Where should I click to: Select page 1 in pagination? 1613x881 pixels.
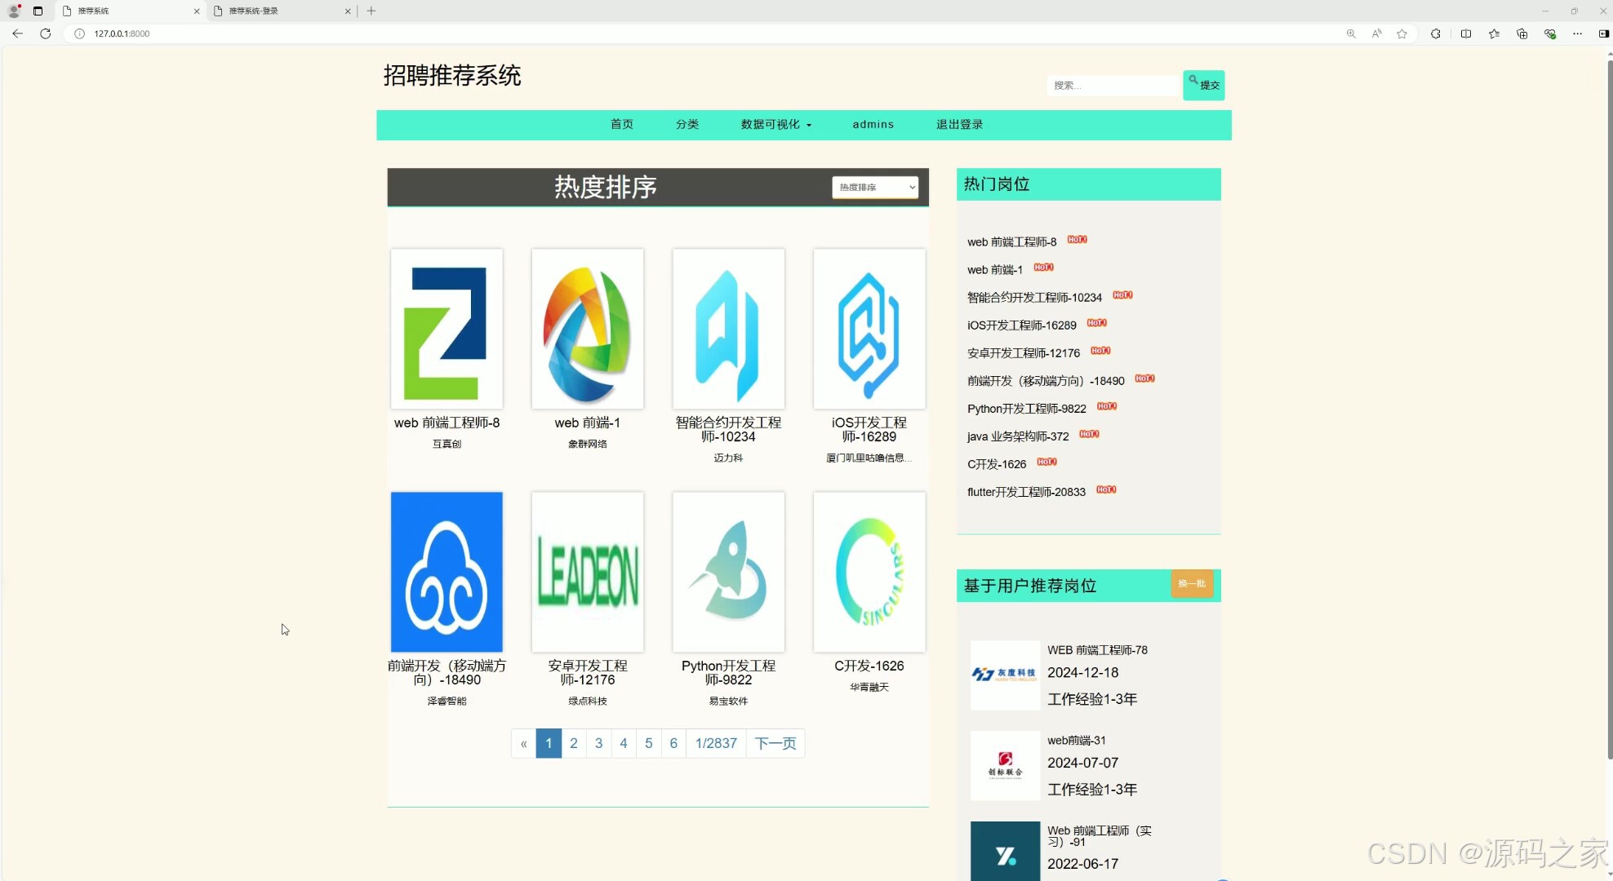coord(549,743)
